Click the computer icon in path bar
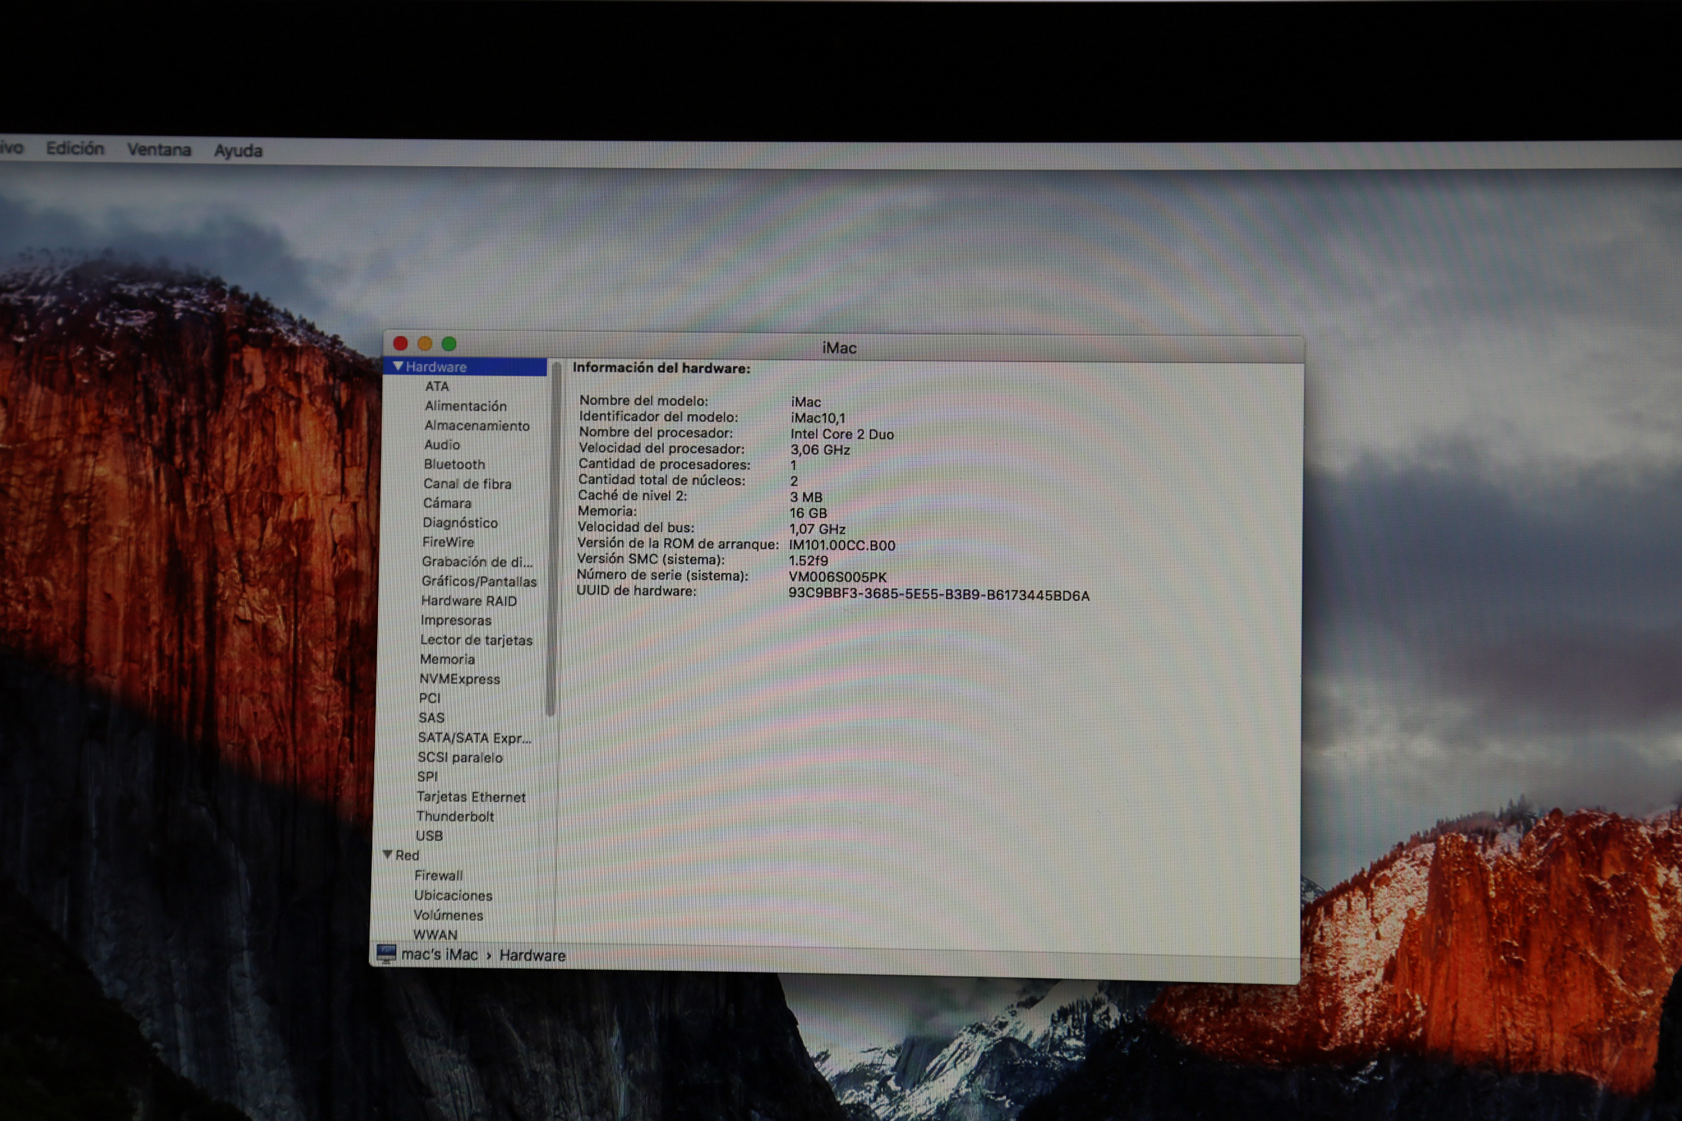The image size is (1682, 1121). (386, 954)
